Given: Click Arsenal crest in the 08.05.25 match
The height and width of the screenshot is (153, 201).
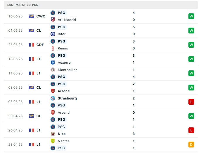Looking at the screenshot, I should [x=53, y=91].
